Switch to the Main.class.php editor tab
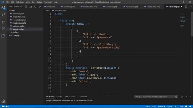Image resolution: width=193 pixels, height=108 pixels. [111, 7]
